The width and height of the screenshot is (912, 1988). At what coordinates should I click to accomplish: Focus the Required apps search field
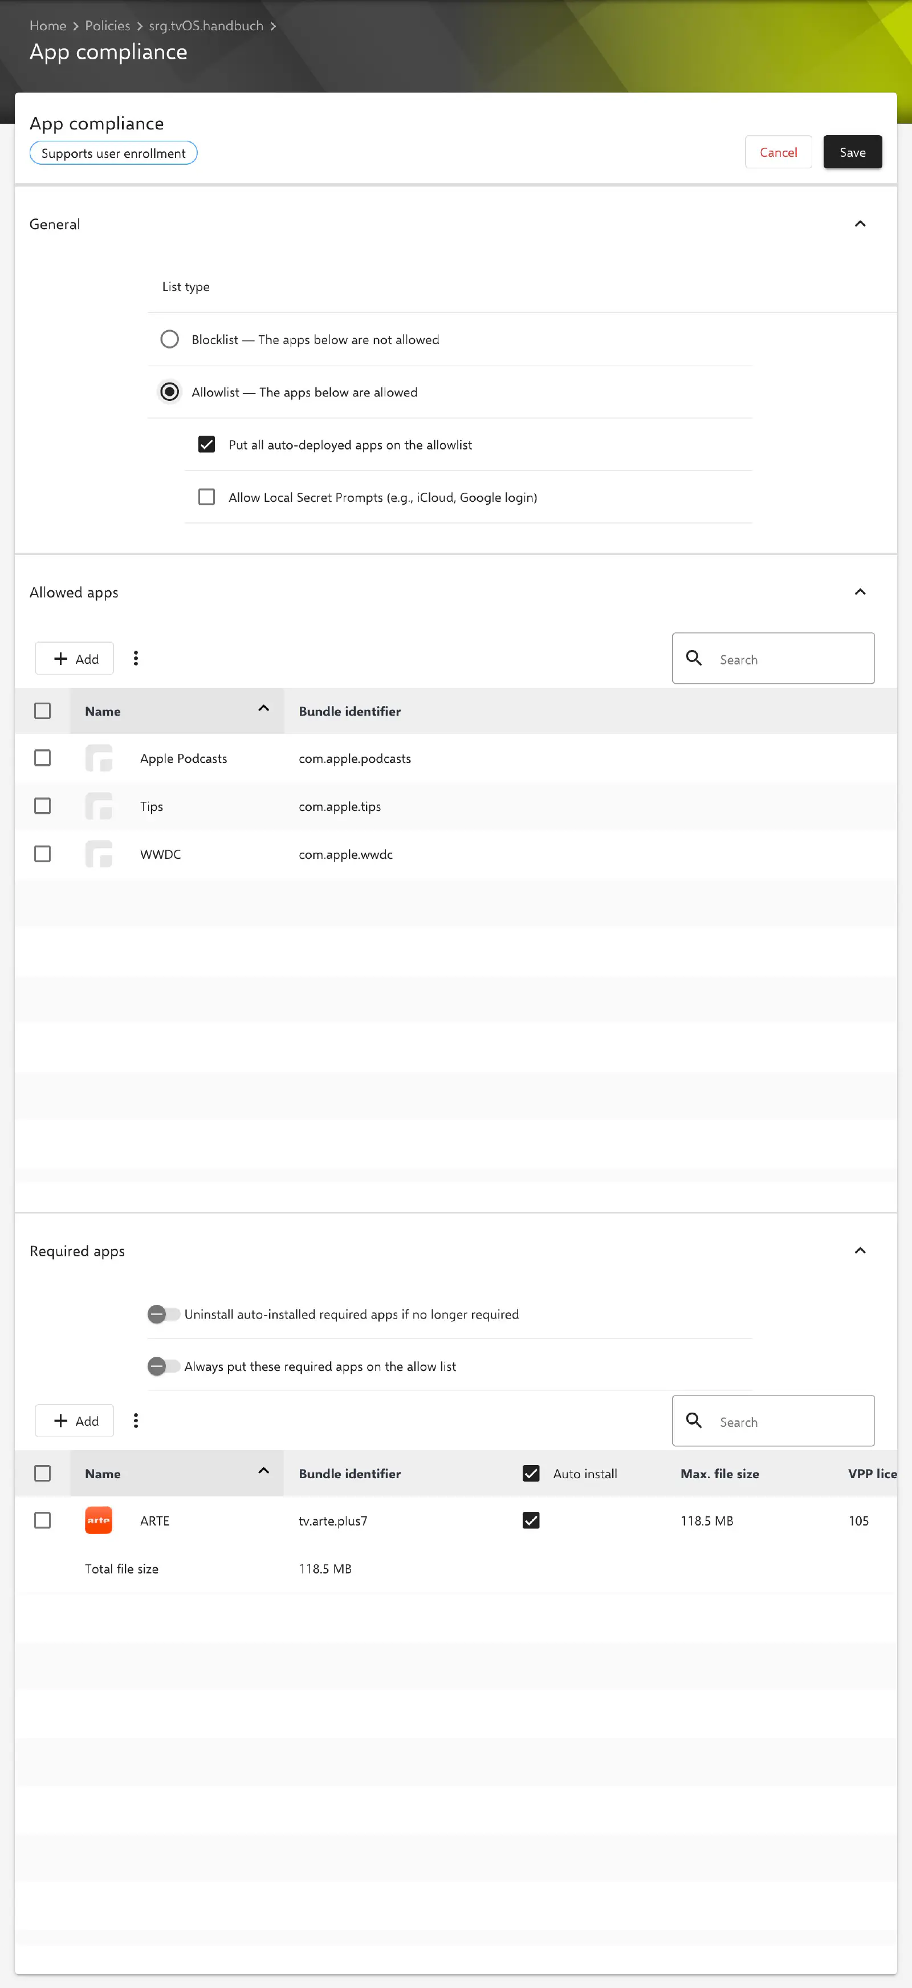pos(773,1421)
